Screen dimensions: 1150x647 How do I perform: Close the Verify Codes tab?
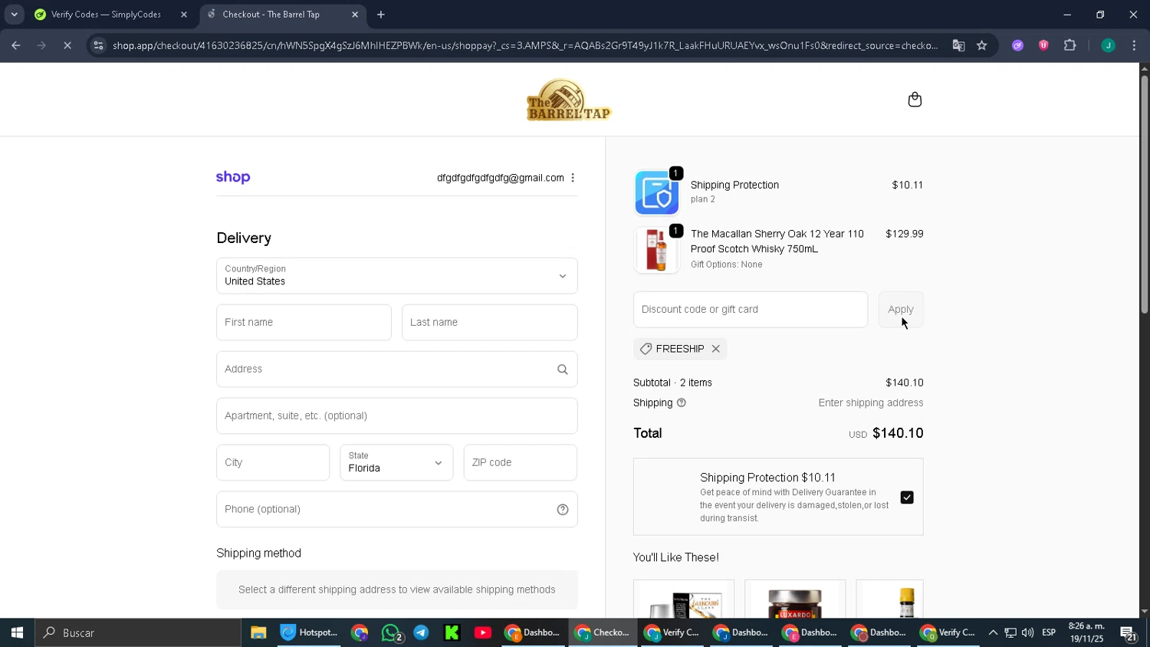pyautogui.click(x=184, y=15)
